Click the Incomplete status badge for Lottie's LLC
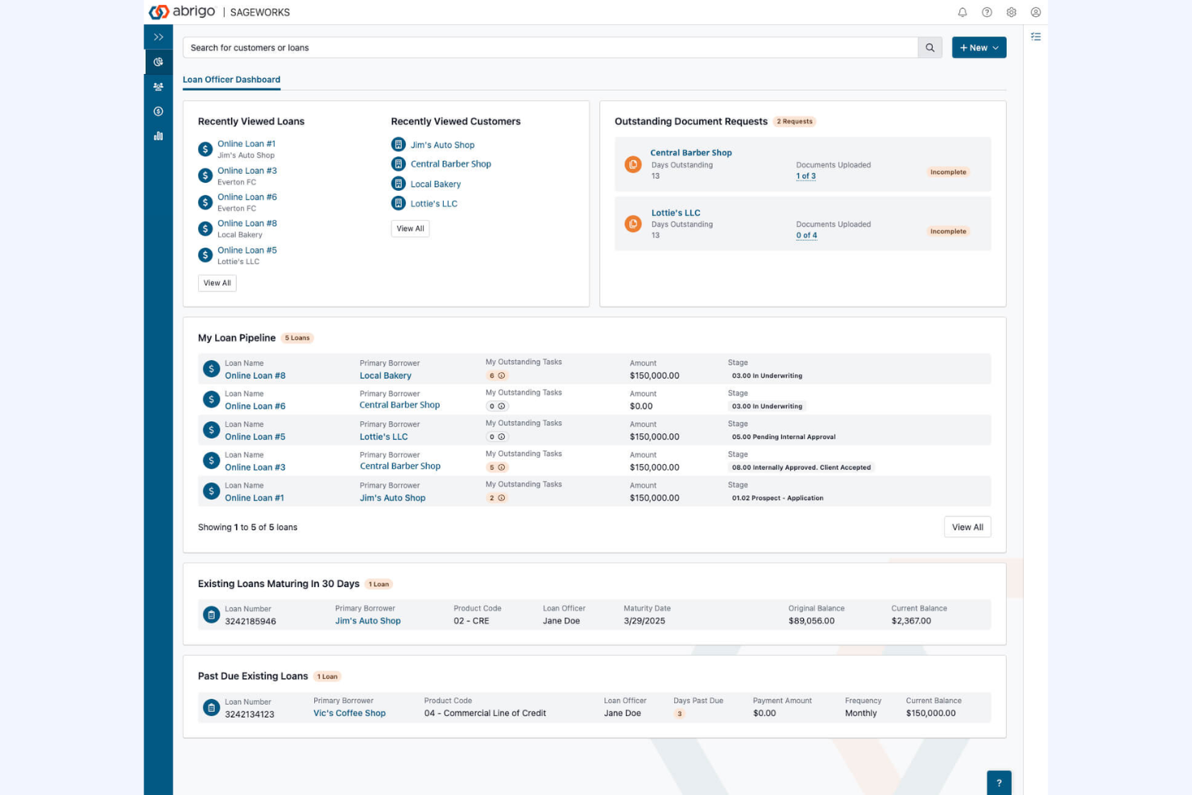This screenshot has width=1192, height=795. [948, 231]
